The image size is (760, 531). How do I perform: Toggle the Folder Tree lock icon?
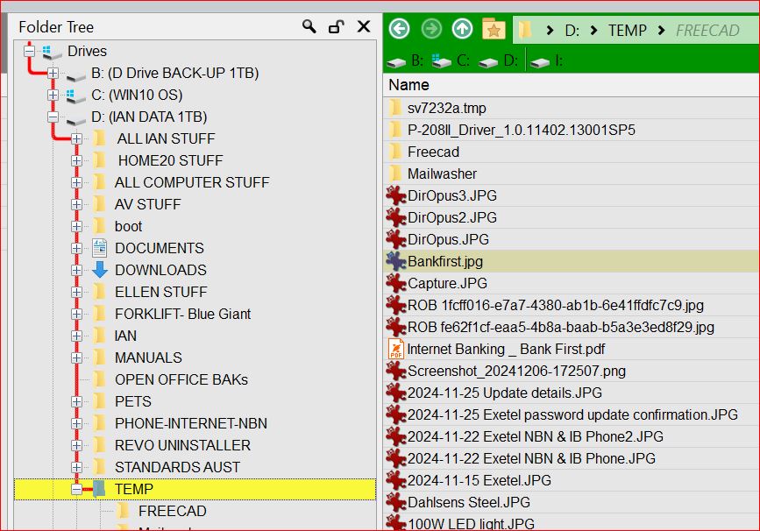click(x=336, y=26)
